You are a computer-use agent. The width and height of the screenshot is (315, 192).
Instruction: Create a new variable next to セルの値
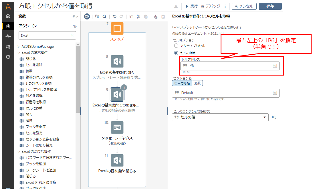[274, 117]
